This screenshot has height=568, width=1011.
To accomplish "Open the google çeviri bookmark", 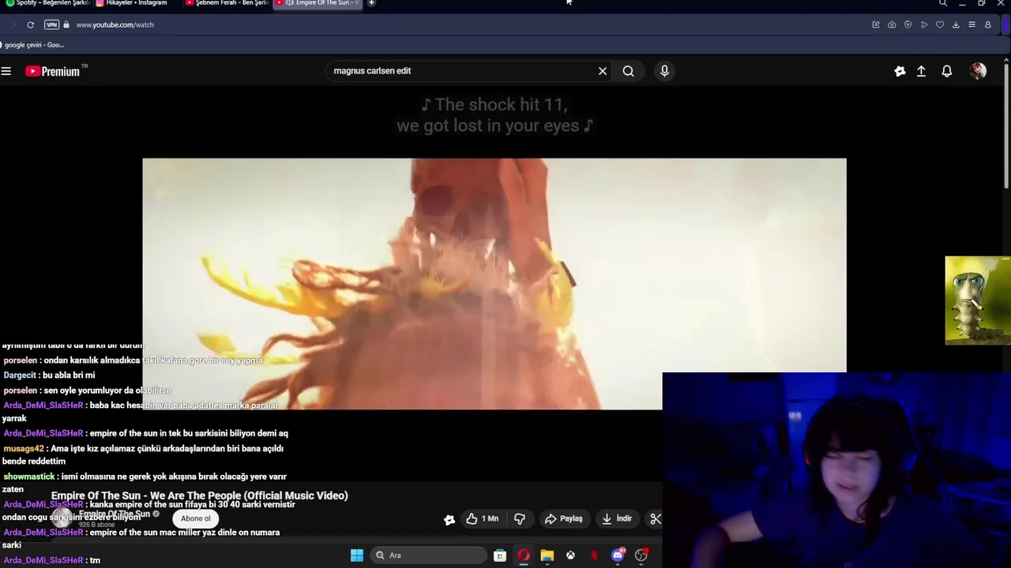I will point(33,45).
